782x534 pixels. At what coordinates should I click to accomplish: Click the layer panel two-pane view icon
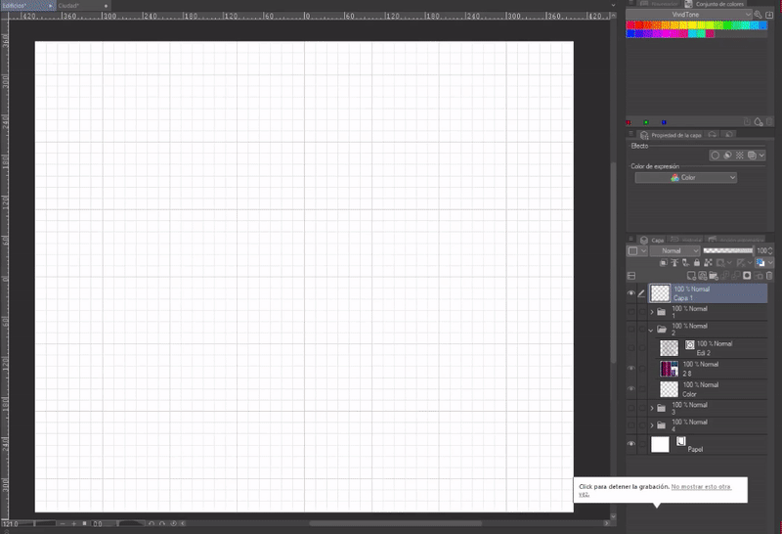click(x=631, y=276)
